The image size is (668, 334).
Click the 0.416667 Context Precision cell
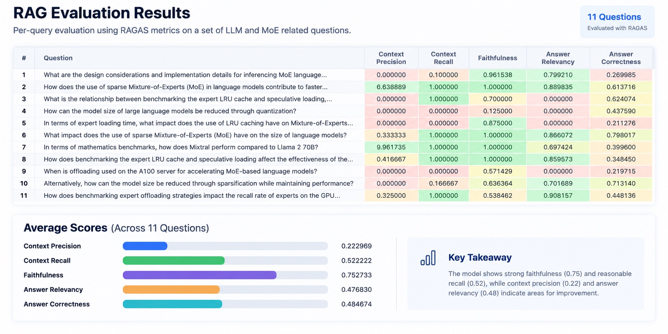click(x=391, y=159)
